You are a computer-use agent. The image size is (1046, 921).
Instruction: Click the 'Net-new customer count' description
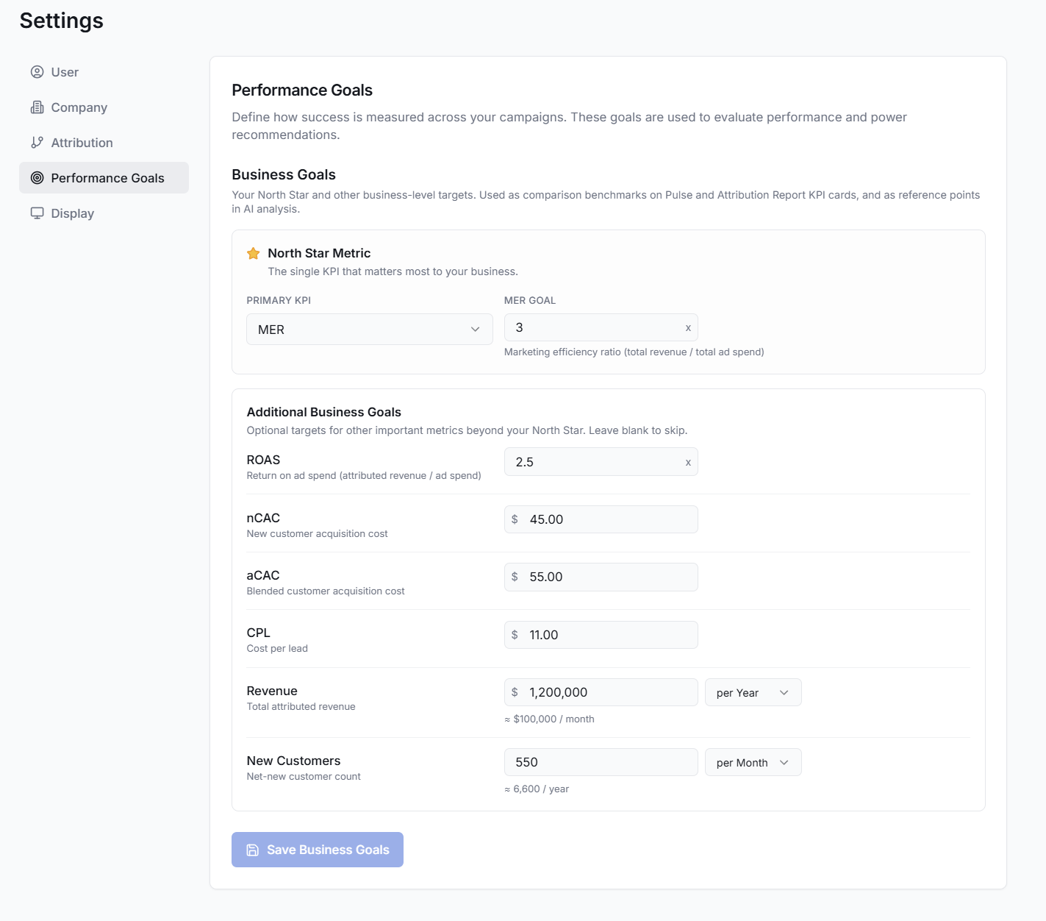coord(304,776)
